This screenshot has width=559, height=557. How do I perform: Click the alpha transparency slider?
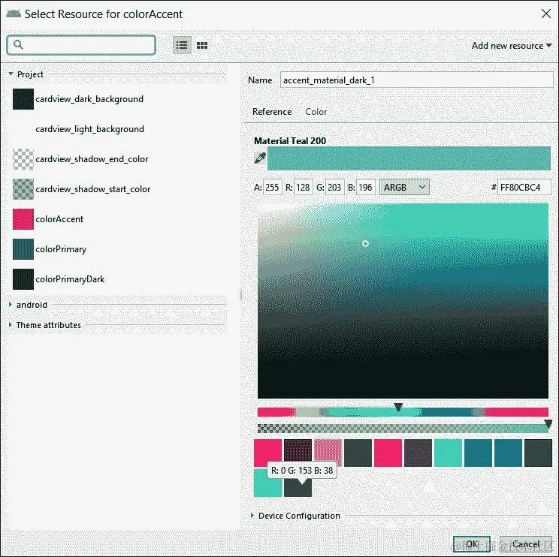coord(403,429)
